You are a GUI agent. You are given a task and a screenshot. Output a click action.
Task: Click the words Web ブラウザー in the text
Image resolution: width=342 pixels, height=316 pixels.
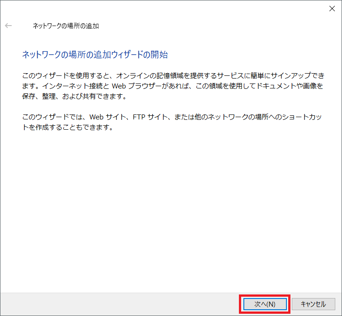click(x=133, y=85)
